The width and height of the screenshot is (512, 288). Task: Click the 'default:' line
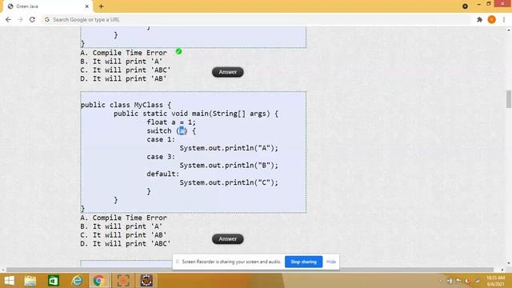click(162, 174)
